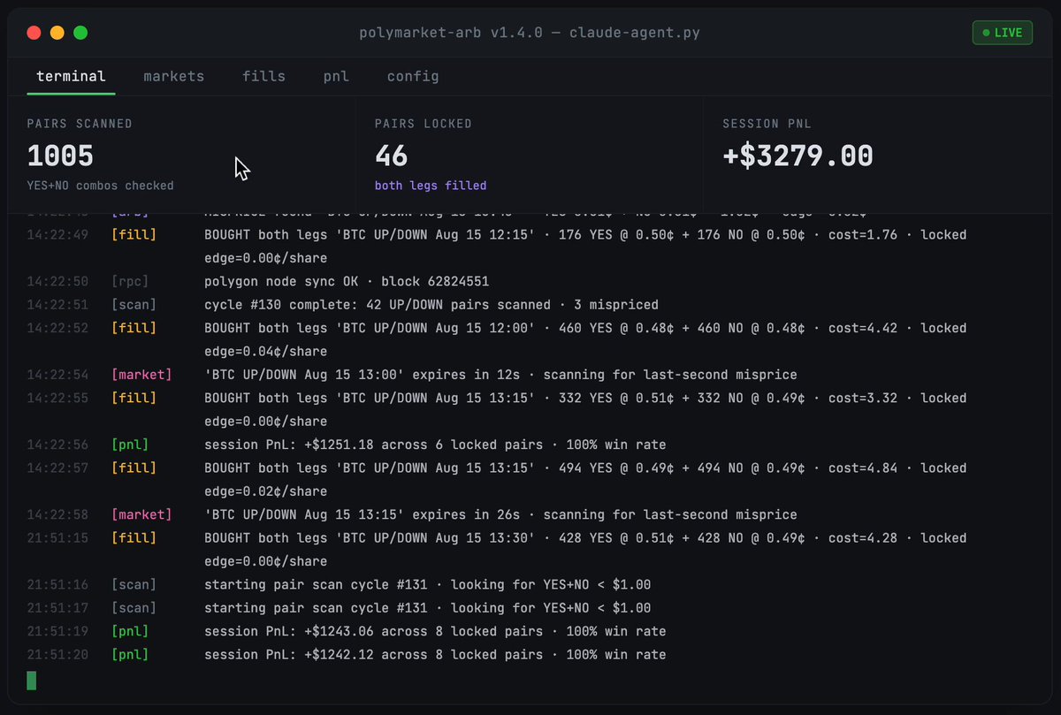Click the pairs locked value 46
Image resolution: width=1061 pixels, height=715 pixels.
(391, 156)
